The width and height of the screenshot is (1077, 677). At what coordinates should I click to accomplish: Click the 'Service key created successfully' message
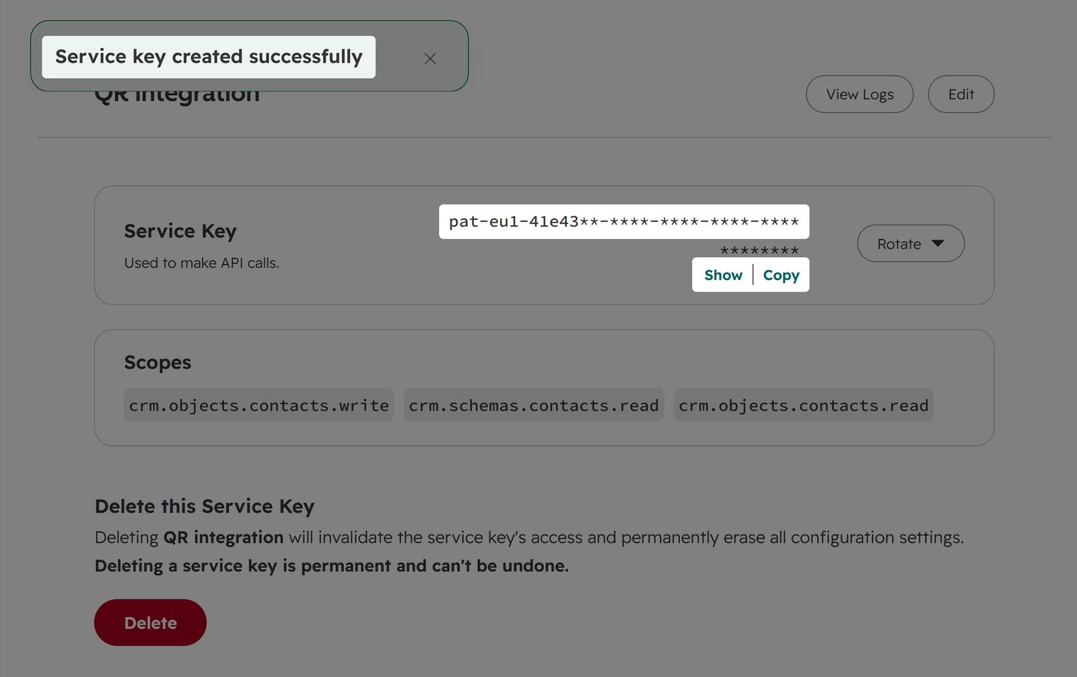coord(209,57)
